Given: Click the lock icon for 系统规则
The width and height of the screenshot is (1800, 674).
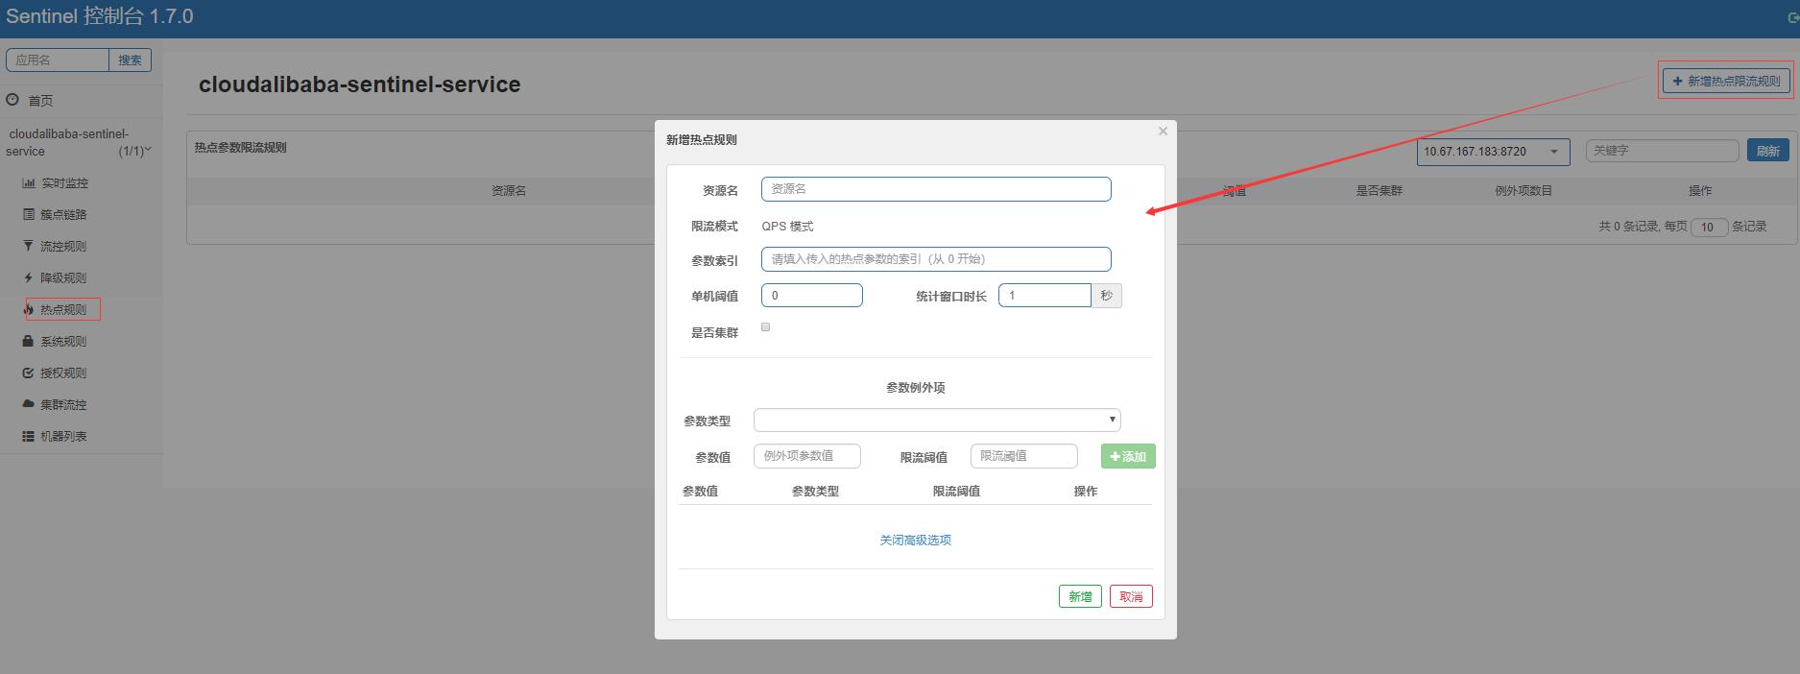Looking at the screenshot, I should [x=28, y=341].
